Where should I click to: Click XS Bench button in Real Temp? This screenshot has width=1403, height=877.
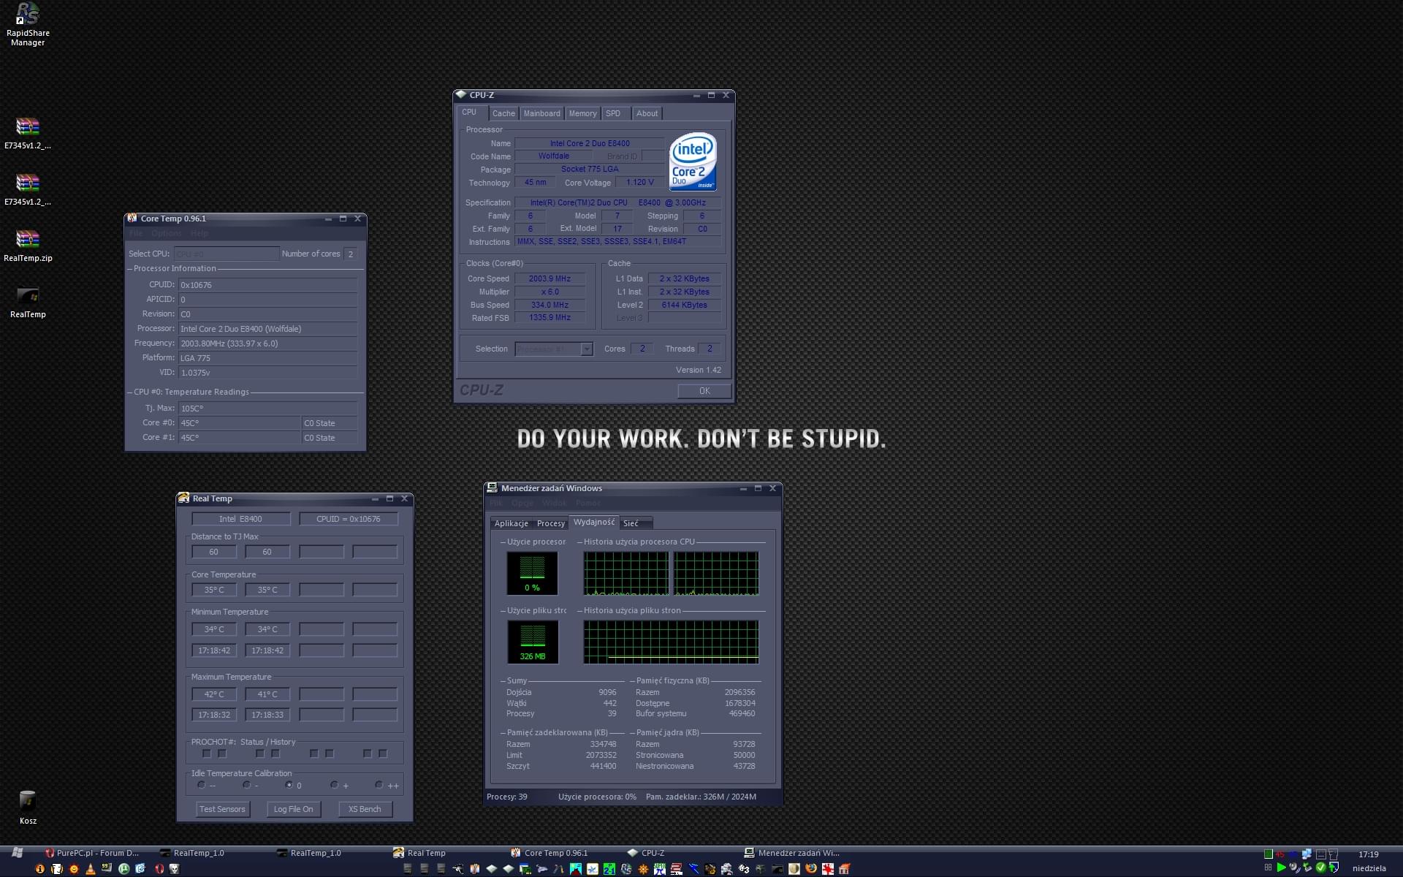pos(365,809)
